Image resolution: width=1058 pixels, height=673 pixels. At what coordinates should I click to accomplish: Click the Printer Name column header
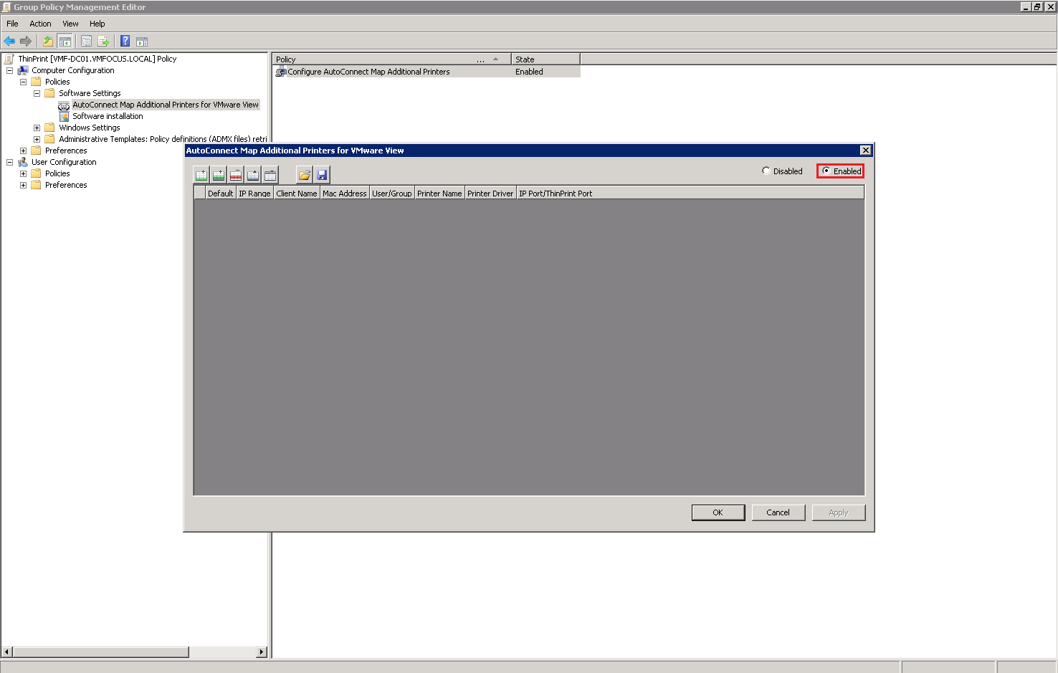pos(439,194)
